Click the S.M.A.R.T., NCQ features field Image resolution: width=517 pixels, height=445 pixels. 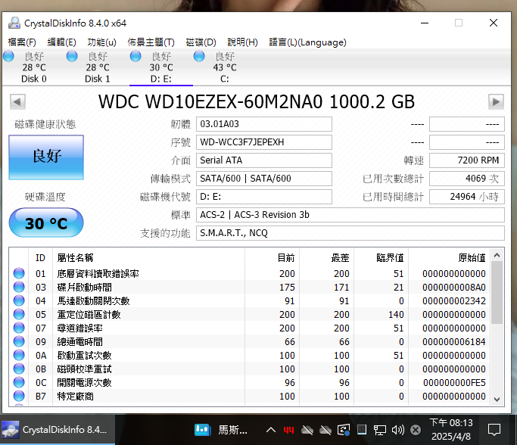pos(350,233)
